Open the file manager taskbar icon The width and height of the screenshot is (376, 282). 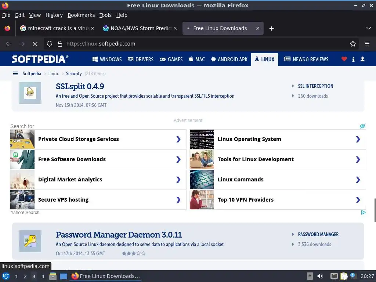click(53, 276)
